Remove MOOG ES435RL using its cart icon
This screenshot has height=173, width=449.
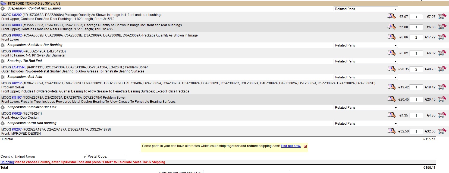point(442,69)
